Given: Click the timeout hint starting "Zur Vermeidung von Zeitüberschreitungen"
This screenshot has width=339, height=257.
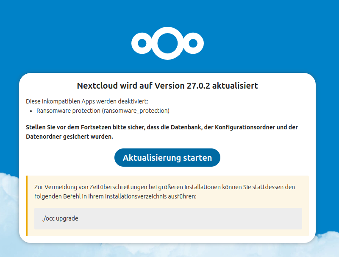Looking at the screenshot, I should 164,192.
